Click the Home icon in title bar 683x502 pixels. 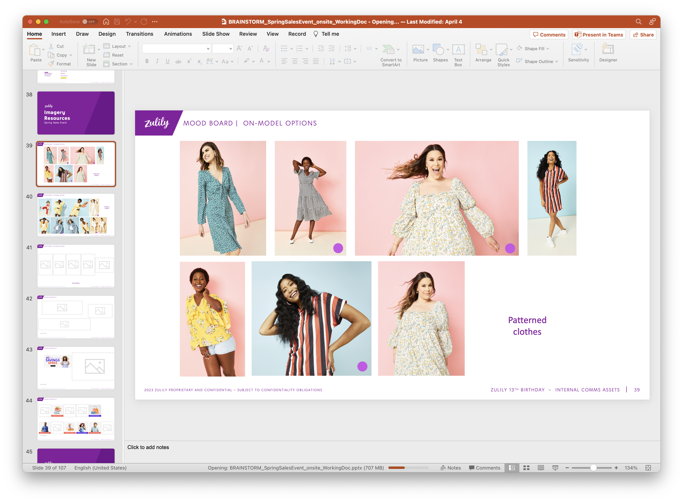click(106, 22)
